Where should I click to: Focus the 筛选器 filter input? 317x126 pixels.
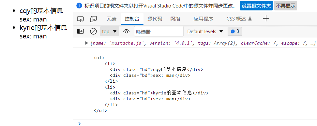[159, 32]
